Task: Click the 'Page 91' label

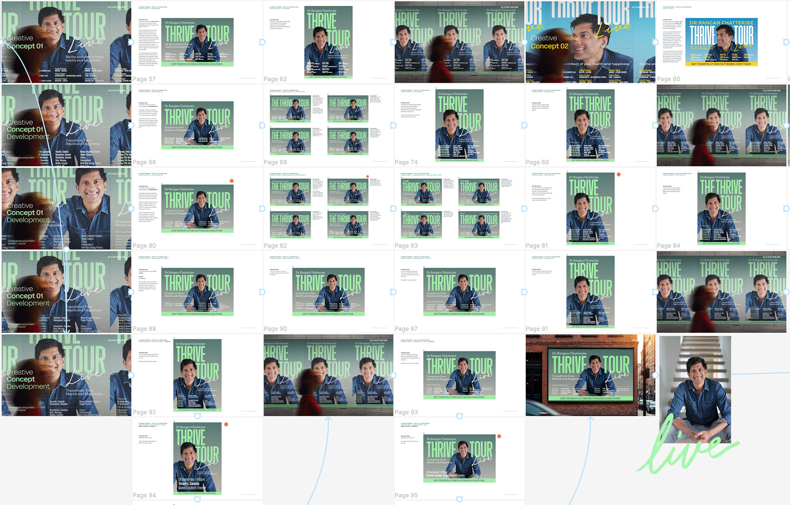Action: point(537,329)
